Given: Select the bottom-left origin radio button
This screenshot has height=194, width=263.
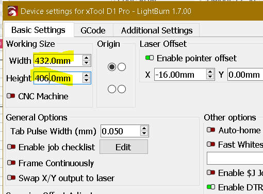Looking at the screenshot, I should coord(112,89).
